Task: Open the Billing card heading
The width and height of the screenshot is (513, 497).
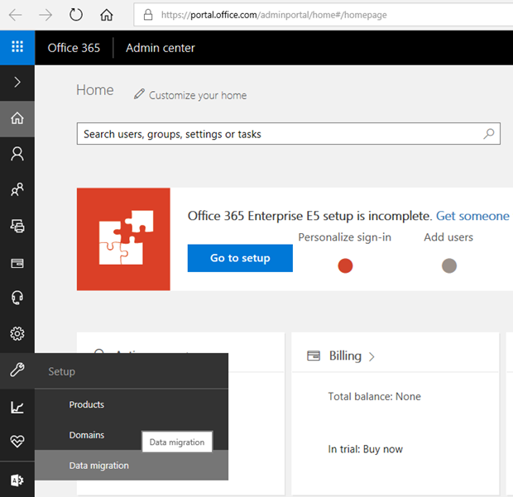Action: click(x=345, y=356)
